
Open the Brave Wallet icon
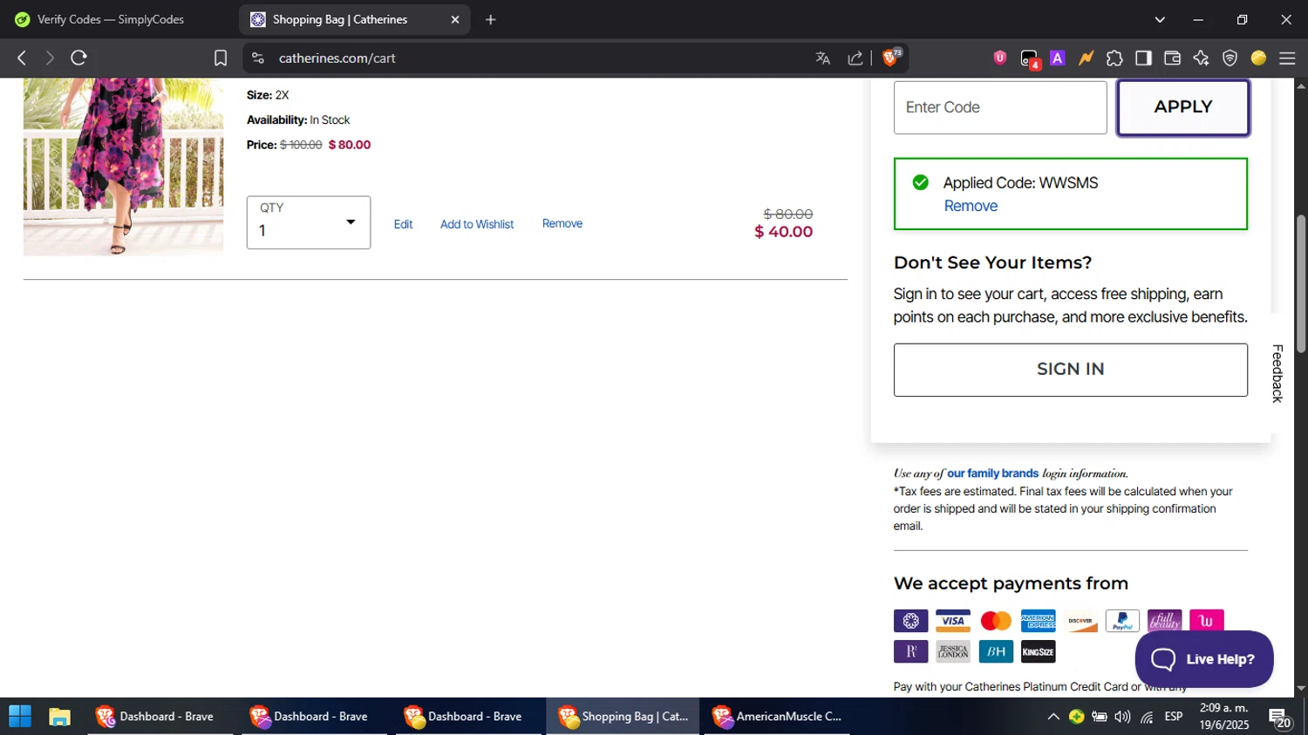point(1172,58)
